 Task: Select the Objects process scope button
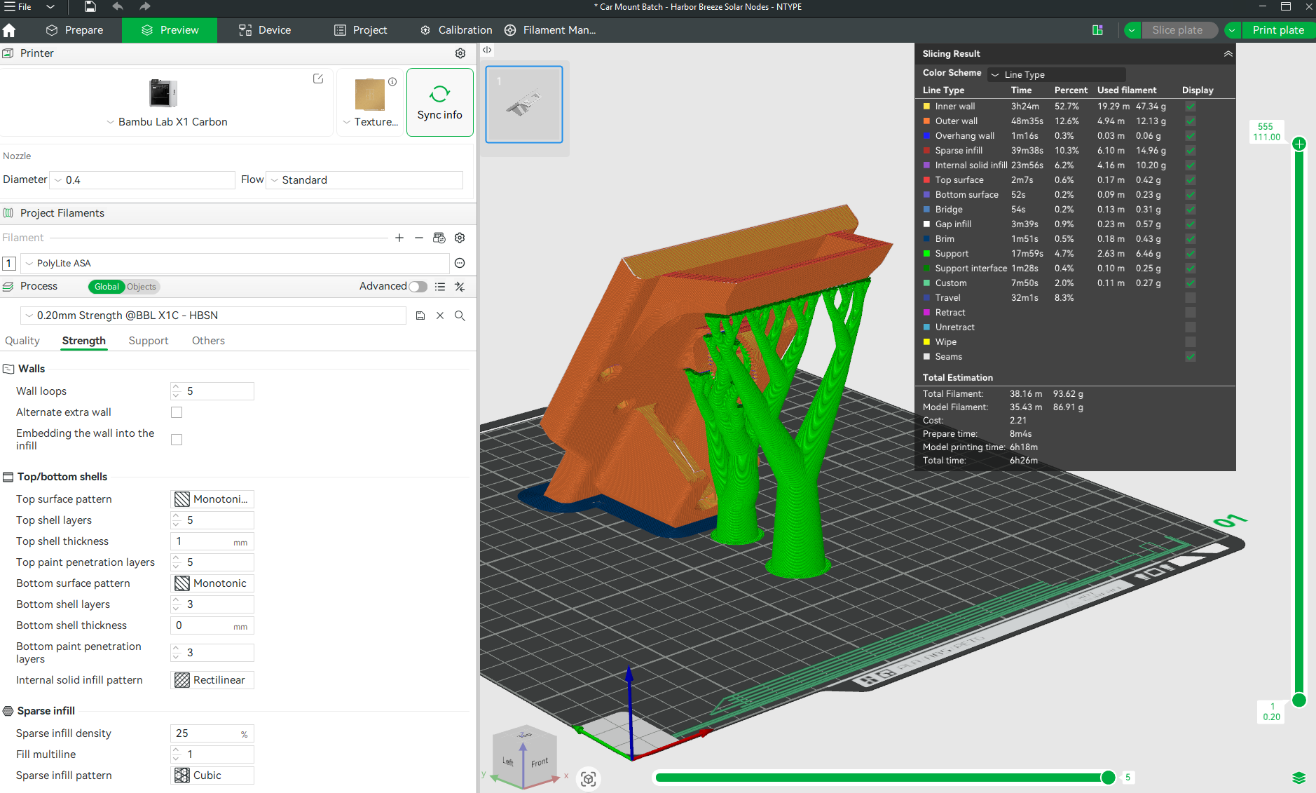point(142,287)
